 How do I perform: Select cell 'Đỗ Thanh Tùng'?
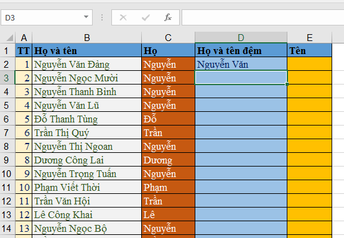point(87,119)
